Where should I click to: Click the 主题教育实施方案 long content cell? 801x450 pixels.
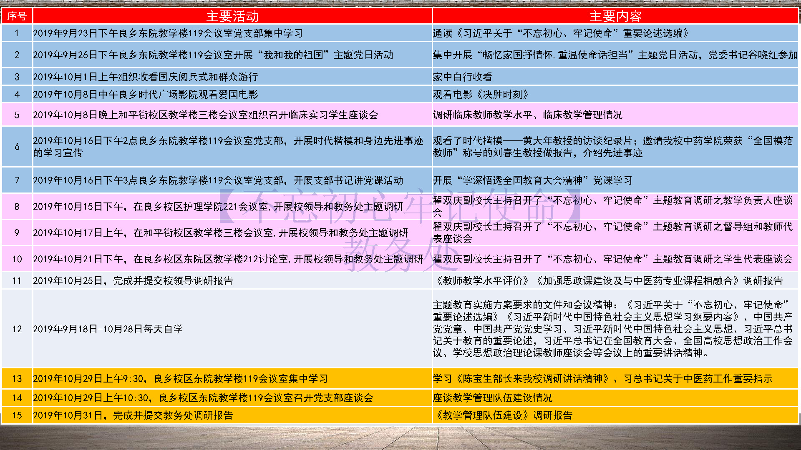pyautogui.click(x=612, y=329)
